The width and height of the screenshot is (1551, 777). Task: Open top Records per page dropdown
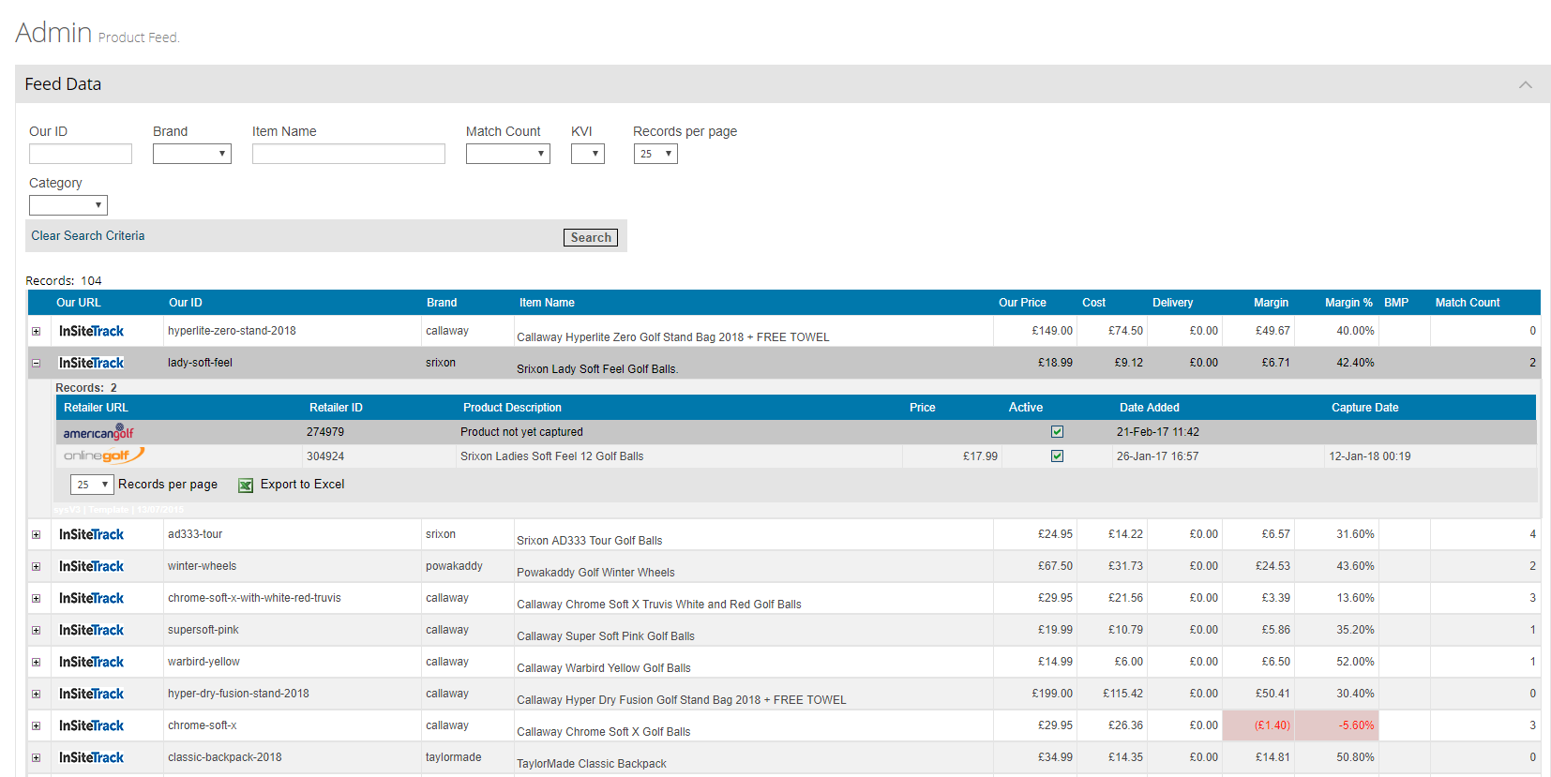[655, 154]
